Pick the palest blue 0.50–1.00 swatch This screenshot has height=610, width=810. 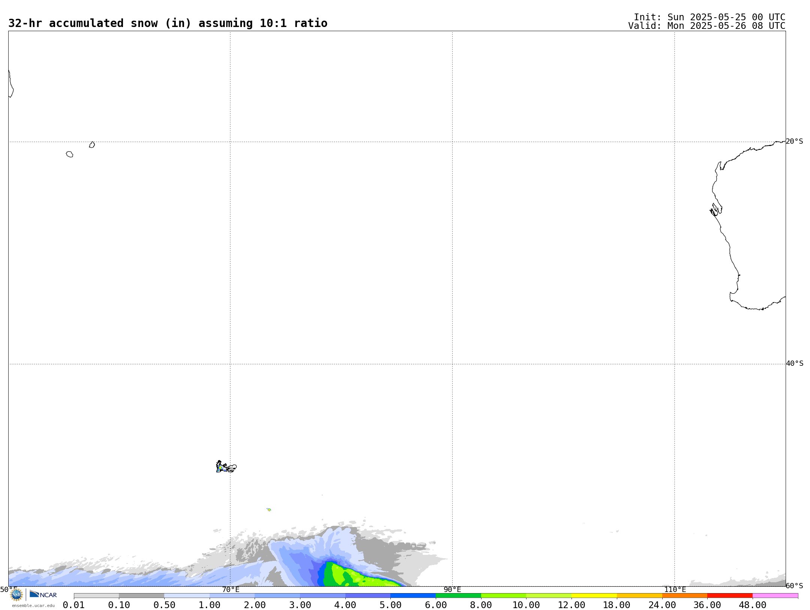point(187,596)
